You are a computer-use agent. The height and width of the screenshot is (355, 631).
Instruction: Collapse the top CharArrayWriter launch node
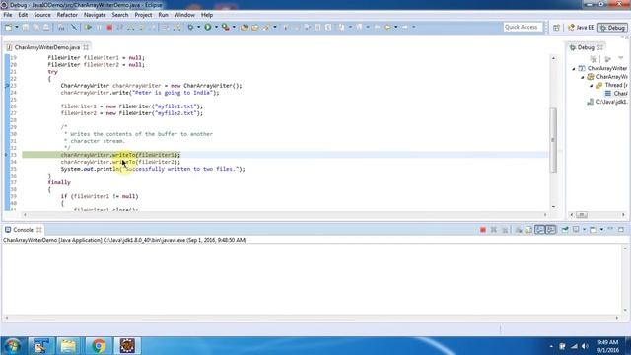[574, 69]
